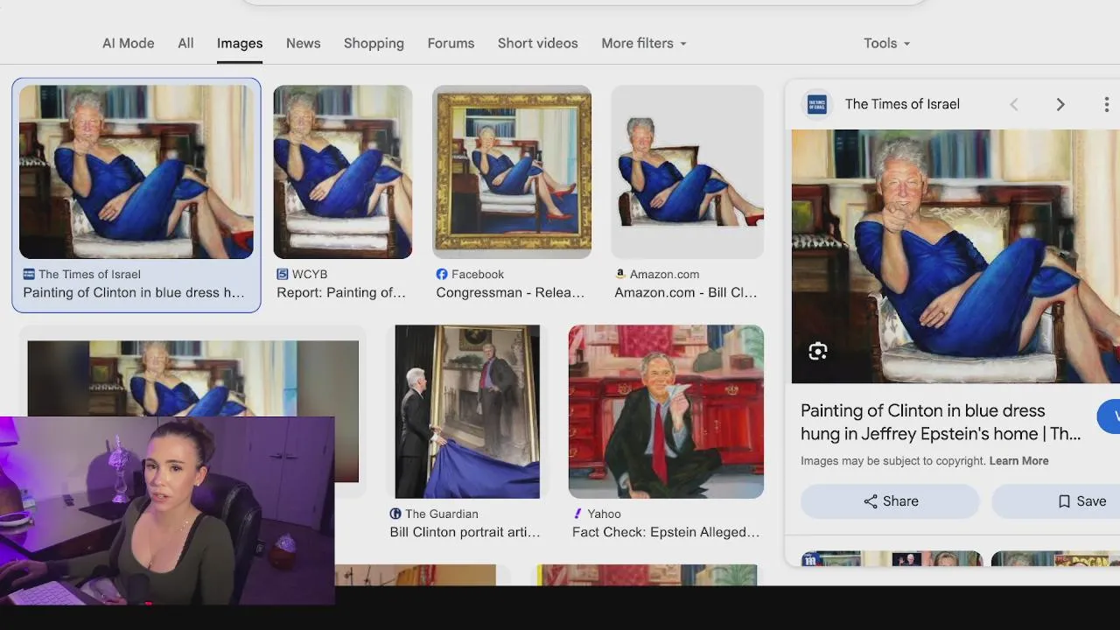Click the WCYB favicon icon
The width and height of the screenshot is (1120, 630).
click(x=283, y=274)
